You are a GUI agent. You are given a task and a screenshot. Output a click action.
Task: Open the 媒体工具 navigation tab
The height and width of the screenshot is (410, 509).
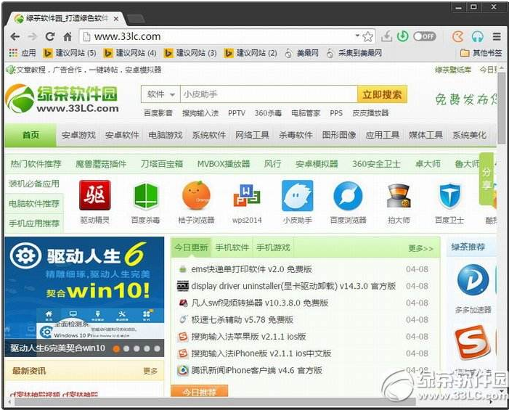[x=425, y=135]
